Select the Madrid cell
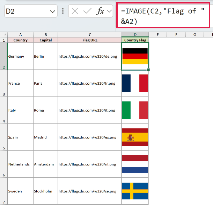This screenshot has width=213, height=205. pos(46,137)
